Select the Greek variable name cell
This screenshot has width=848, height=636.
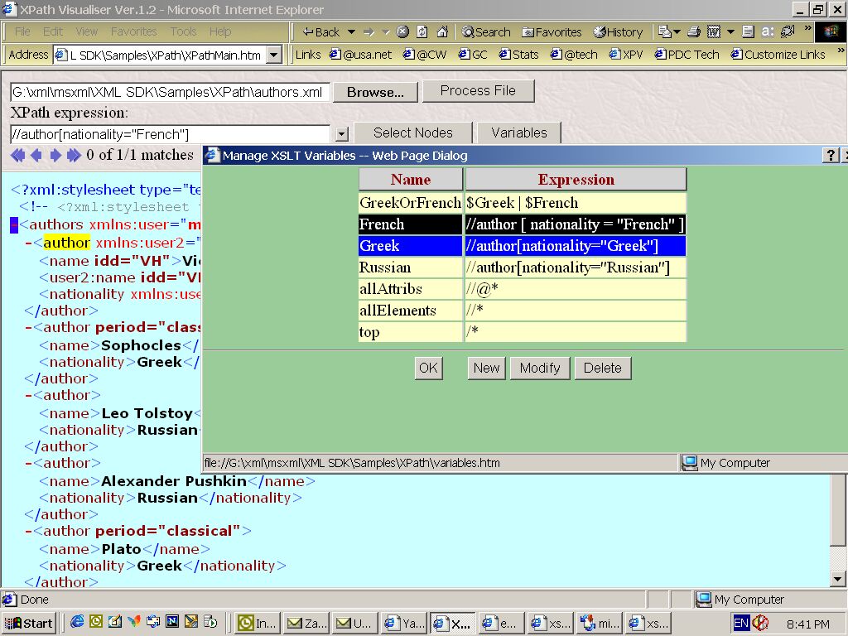point(410,246)
